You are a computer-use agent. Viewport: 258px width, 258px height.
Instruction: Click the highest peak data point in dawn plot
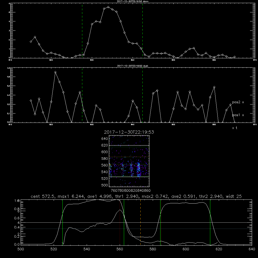tap(108, 7)
